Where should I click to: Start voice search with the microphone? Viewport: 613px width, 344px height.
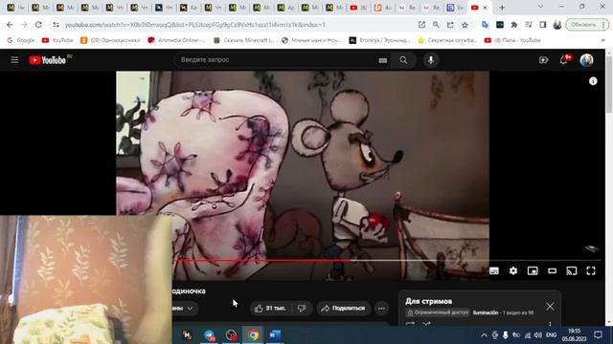click(x=431, y=60)
